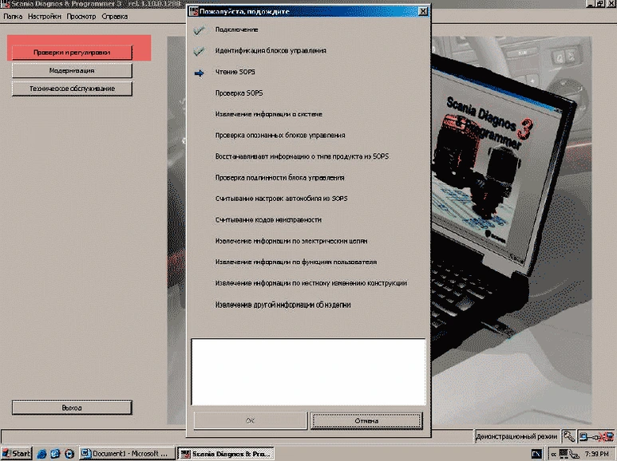
Task: Click the Модернизация button
Action: click(x=71, y=71)
